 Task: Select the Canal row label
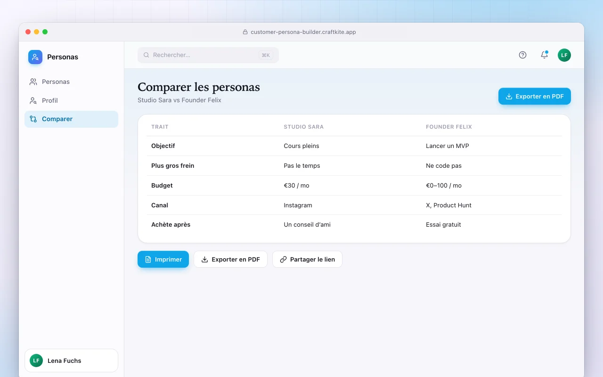coord(160,205)
